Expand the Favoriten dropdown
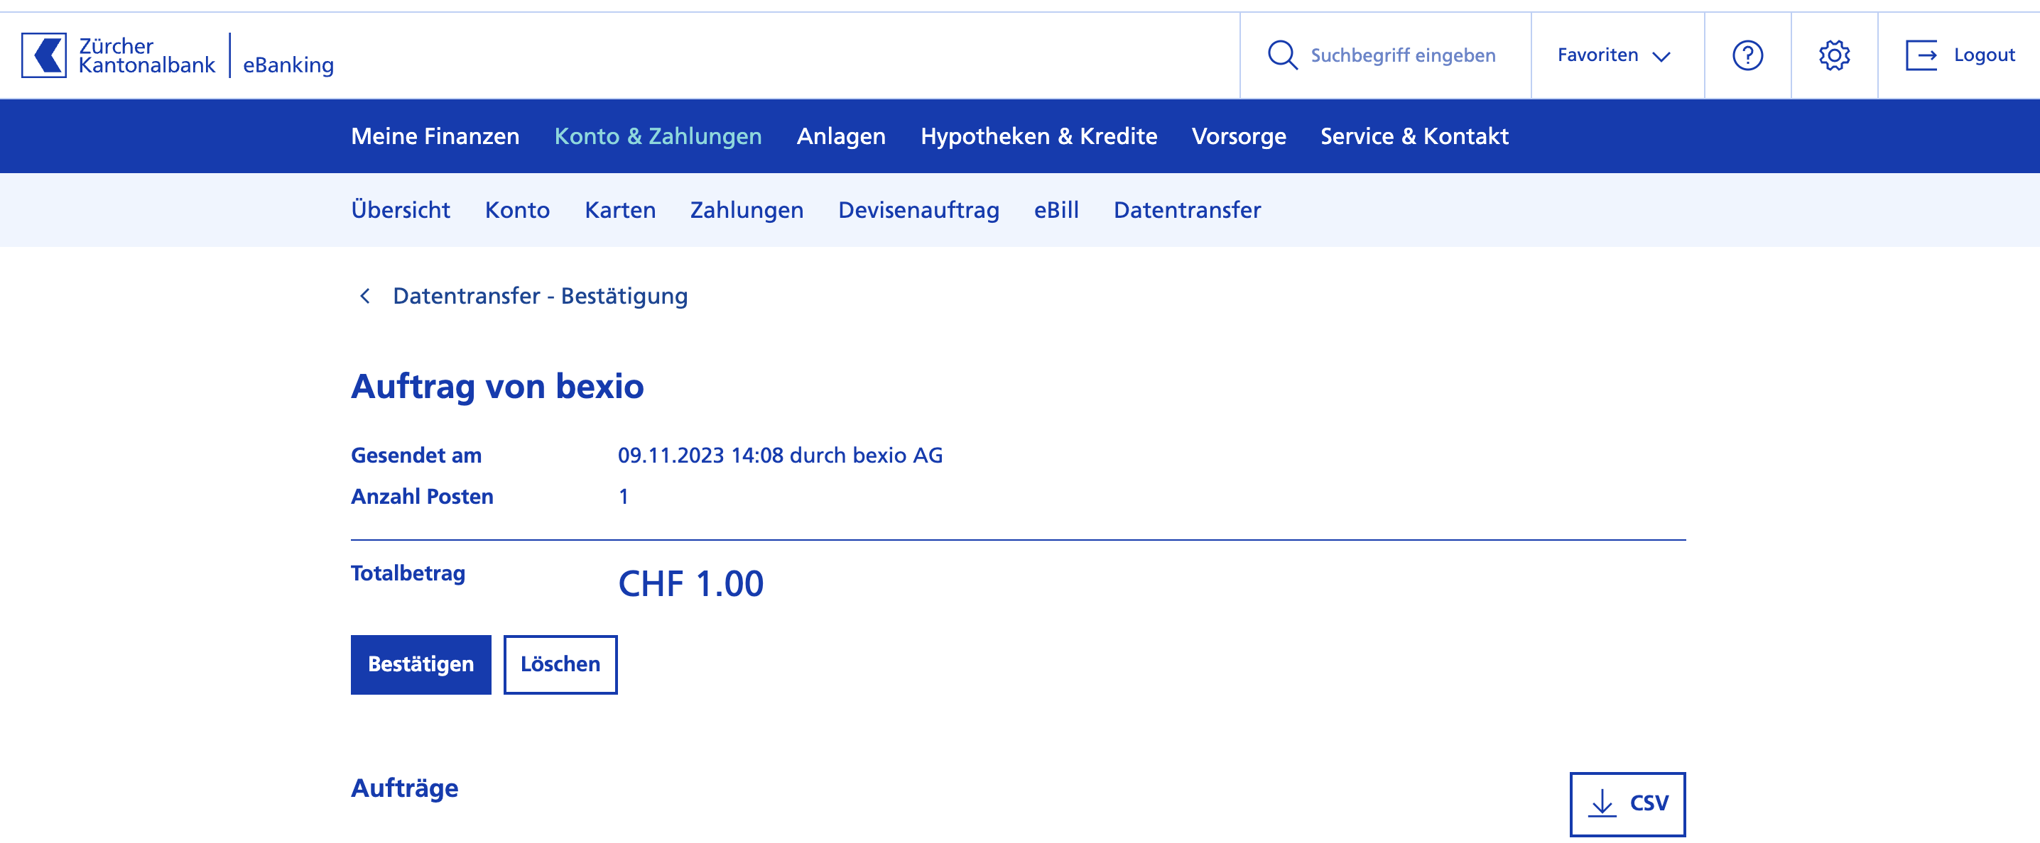Screen dimensions: 2040x843 click(1614, 55)
